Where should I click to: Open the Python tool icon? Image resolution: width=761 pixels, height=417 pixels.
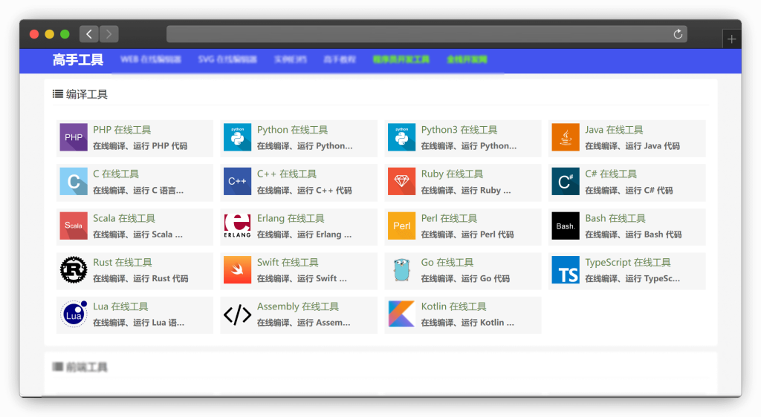pos(238,137)
